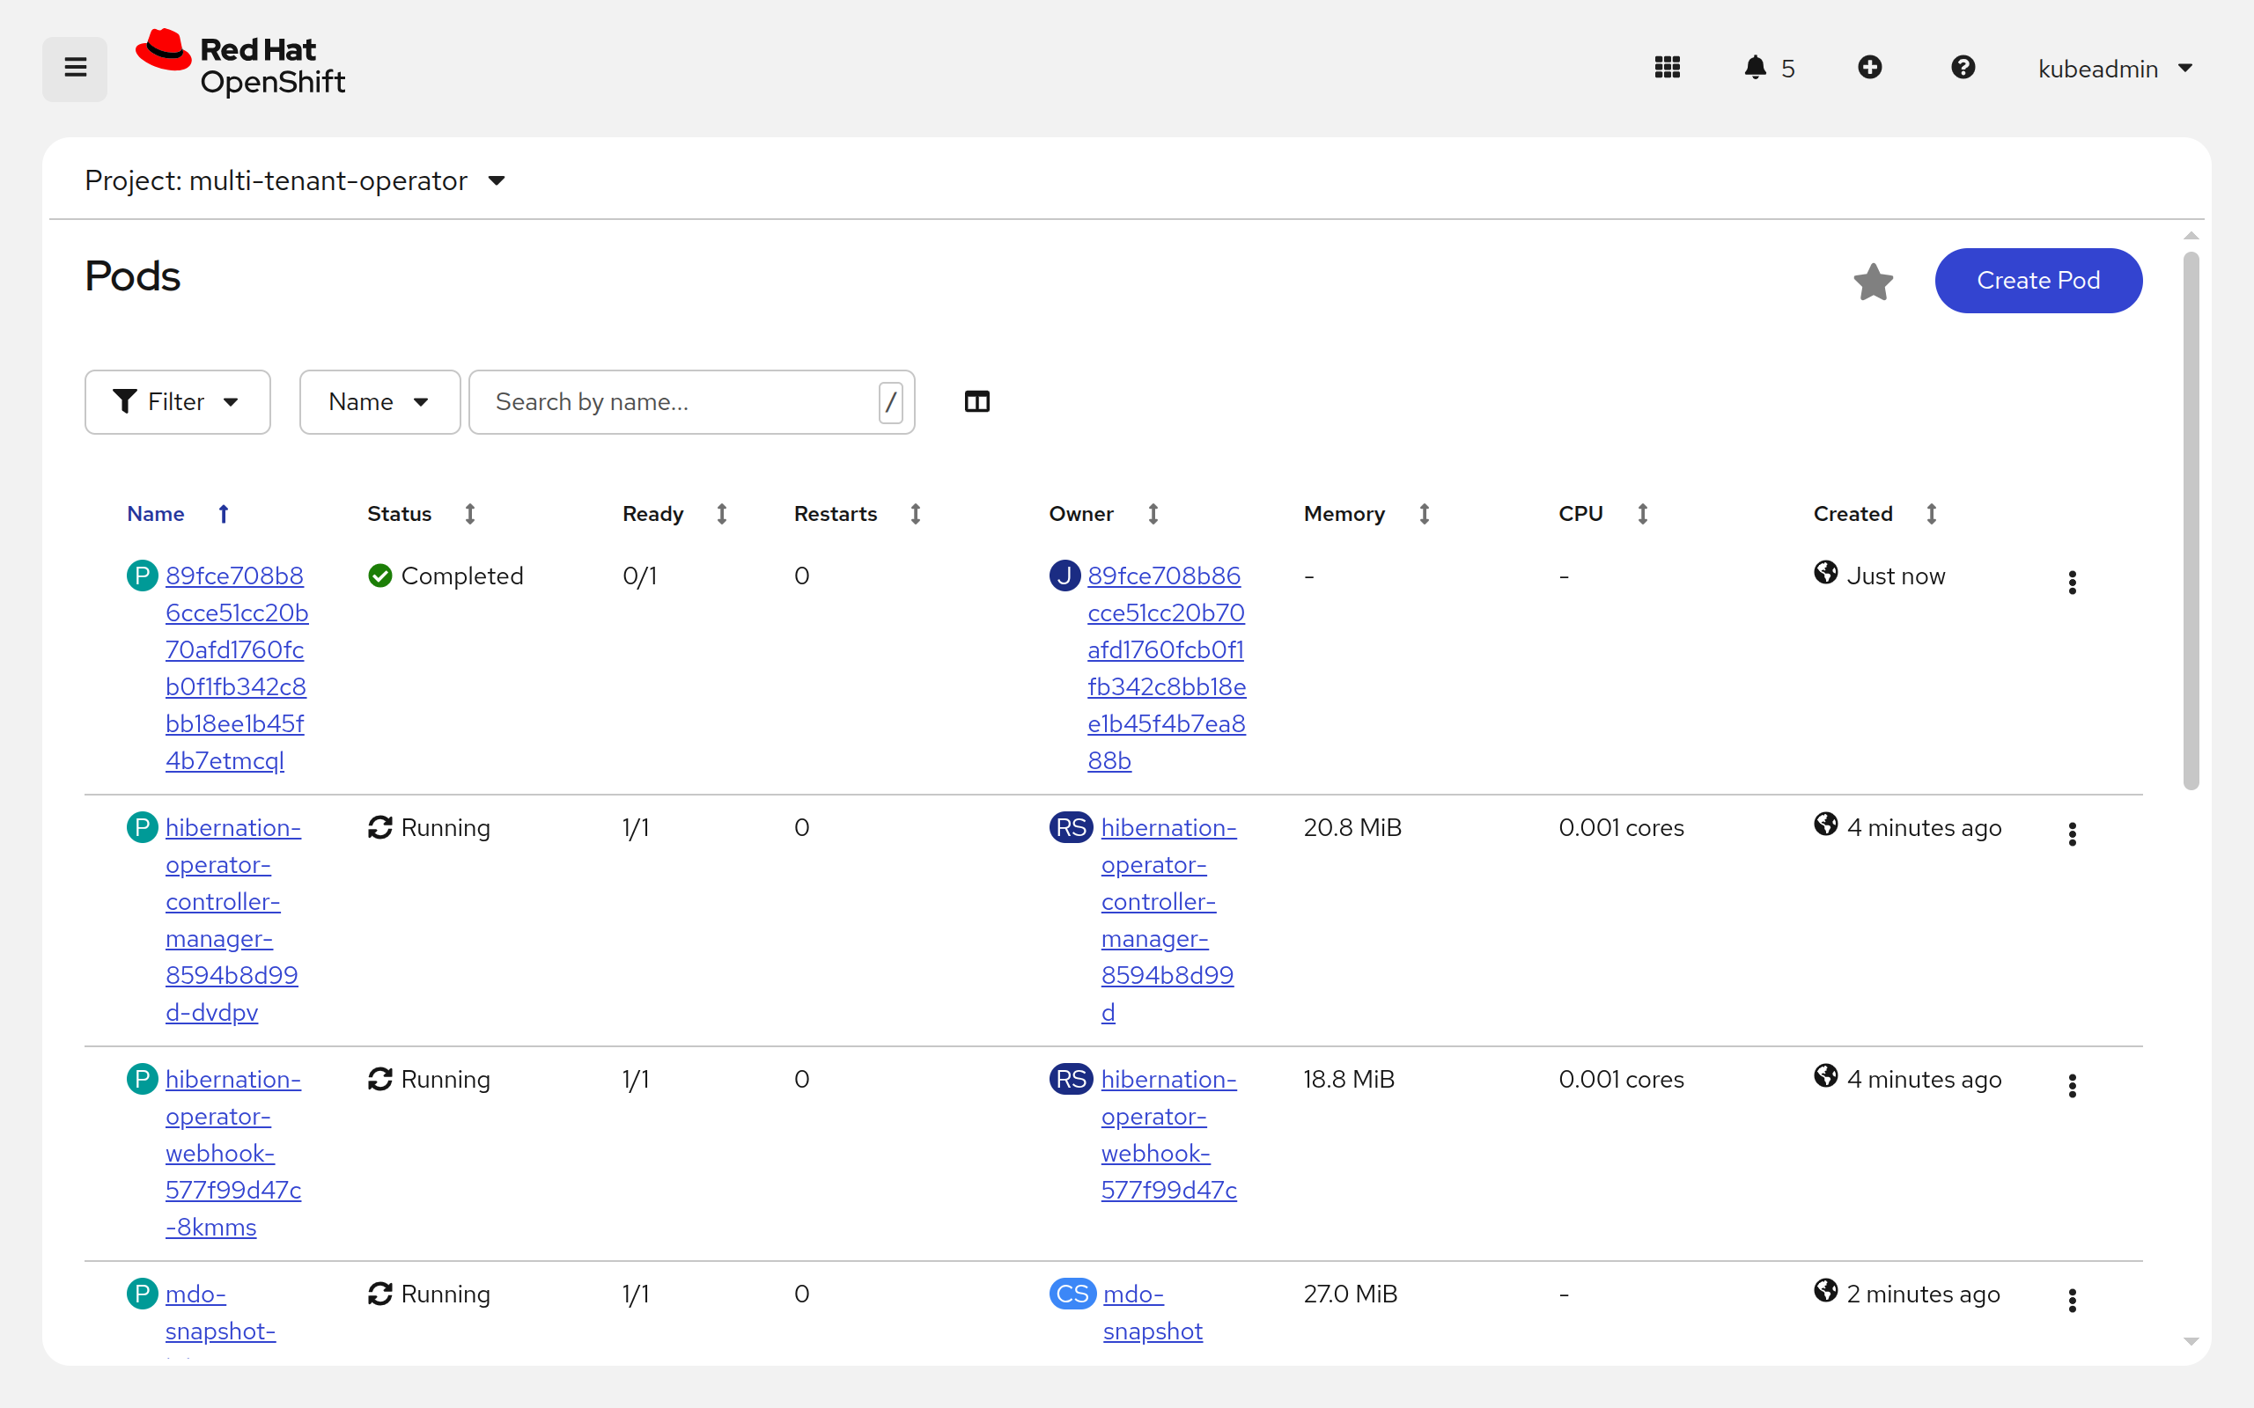Click the quick create plus icon
Image resolution: width=2254 pixels, height=1408 pixels.
tap(1869, 68)
